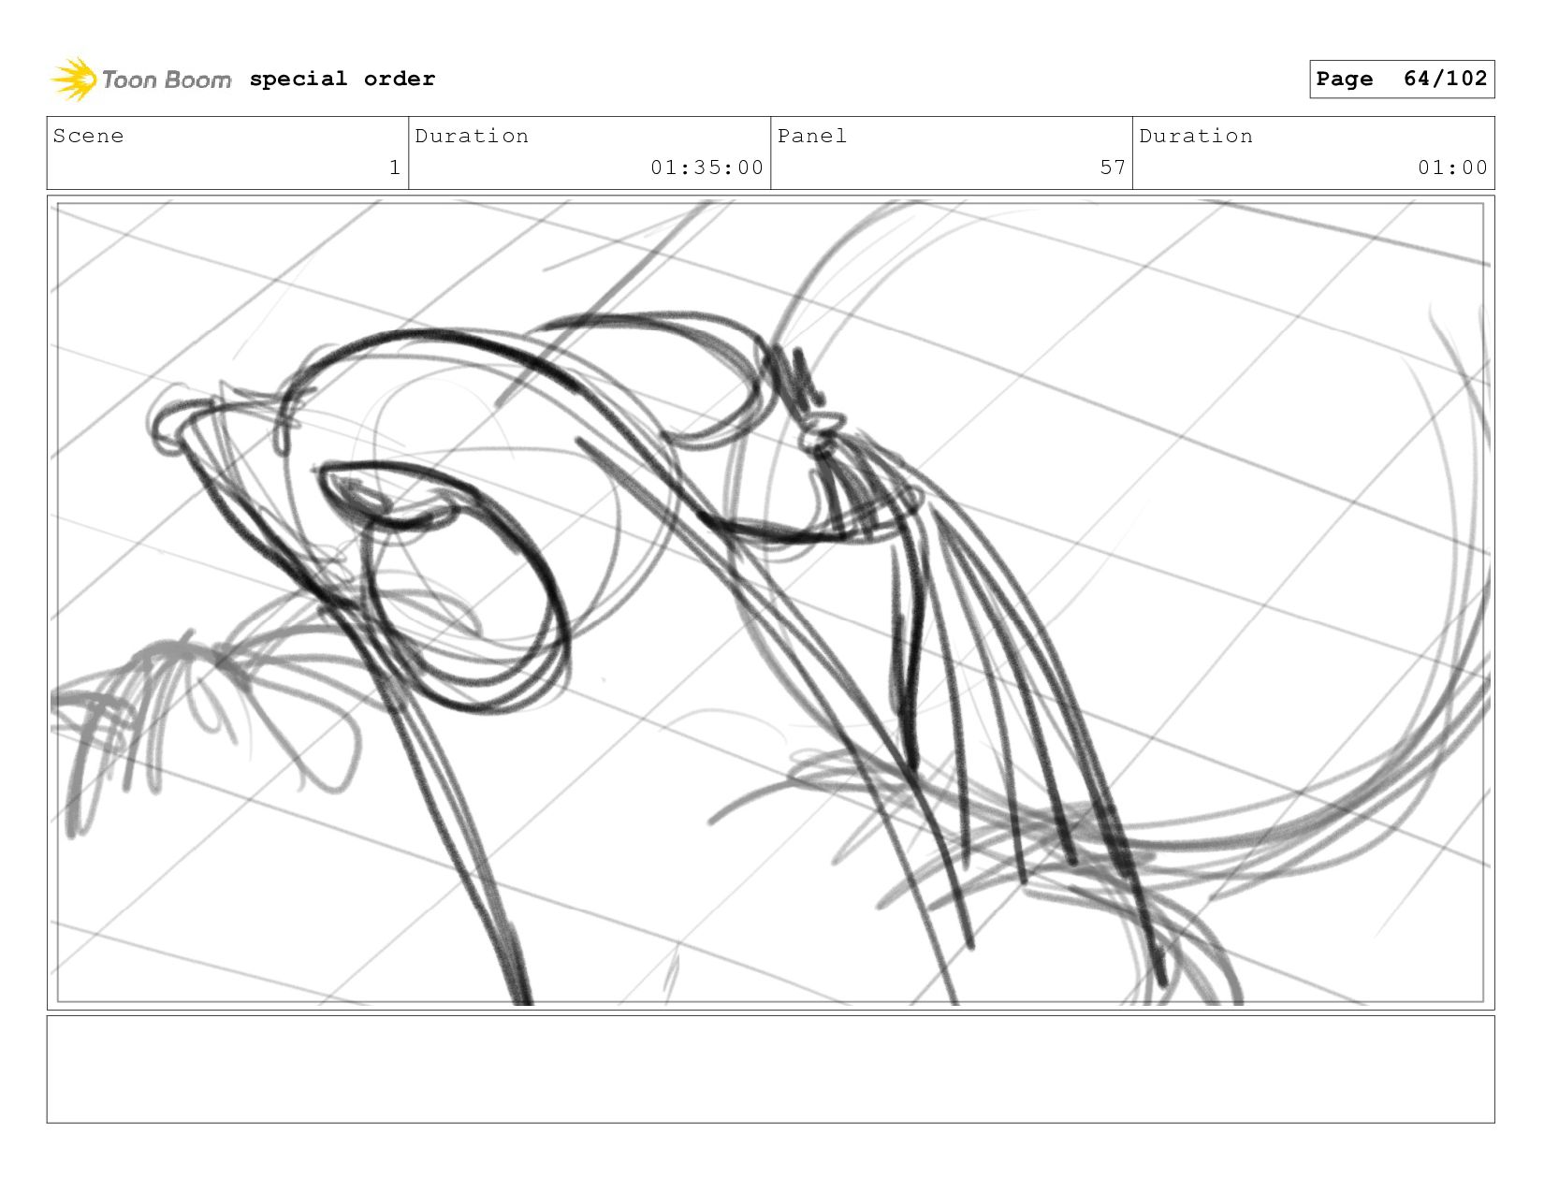This screenshot has height=1193, width=1544.
Task: Click the empty notes box below the sketch
Action: tap(770, 1069)
